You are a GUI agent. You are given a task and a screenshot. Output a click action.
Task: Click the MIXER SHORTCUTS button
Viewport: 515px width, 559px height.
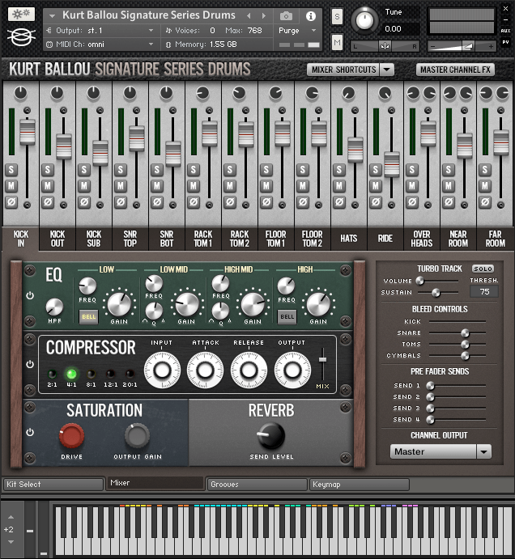coord(343,70)
